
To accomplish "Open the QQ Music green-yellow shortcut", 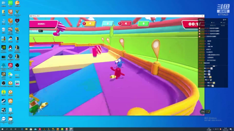I will (4, 92).
